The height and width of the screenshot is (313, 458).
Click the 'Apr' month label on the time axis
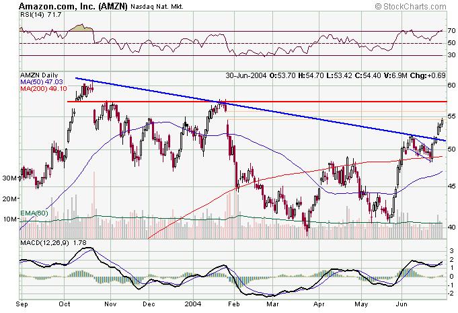(319, 304)
